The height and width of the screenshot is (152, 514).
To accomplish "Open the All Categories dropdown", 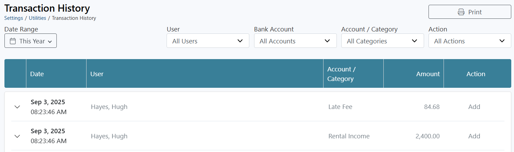I will 383,41.
